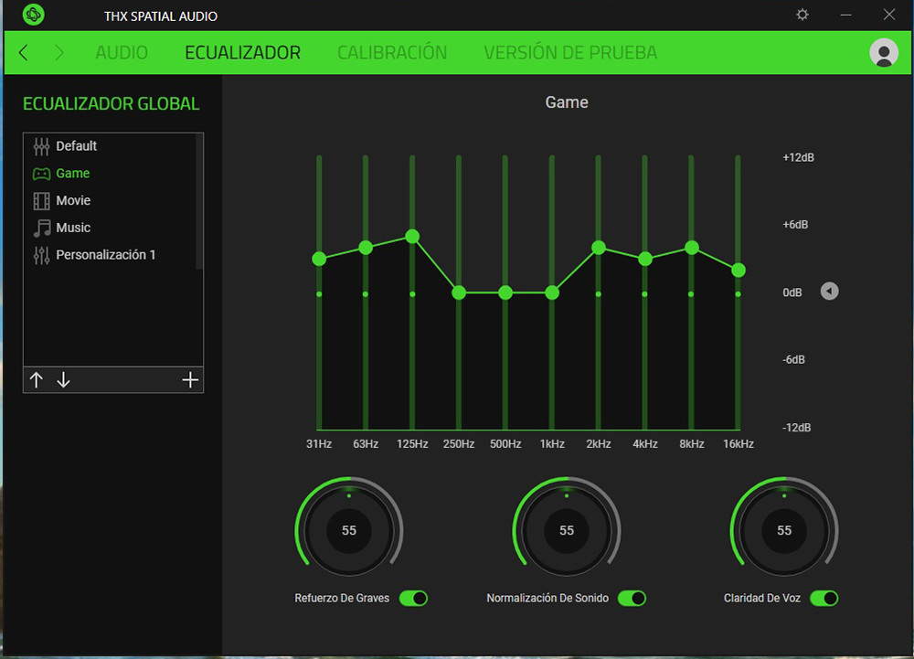This screenshot has height=659, width=914.
Task: Turn off Normalización De Sonido
Action: (x=632, y=598)
